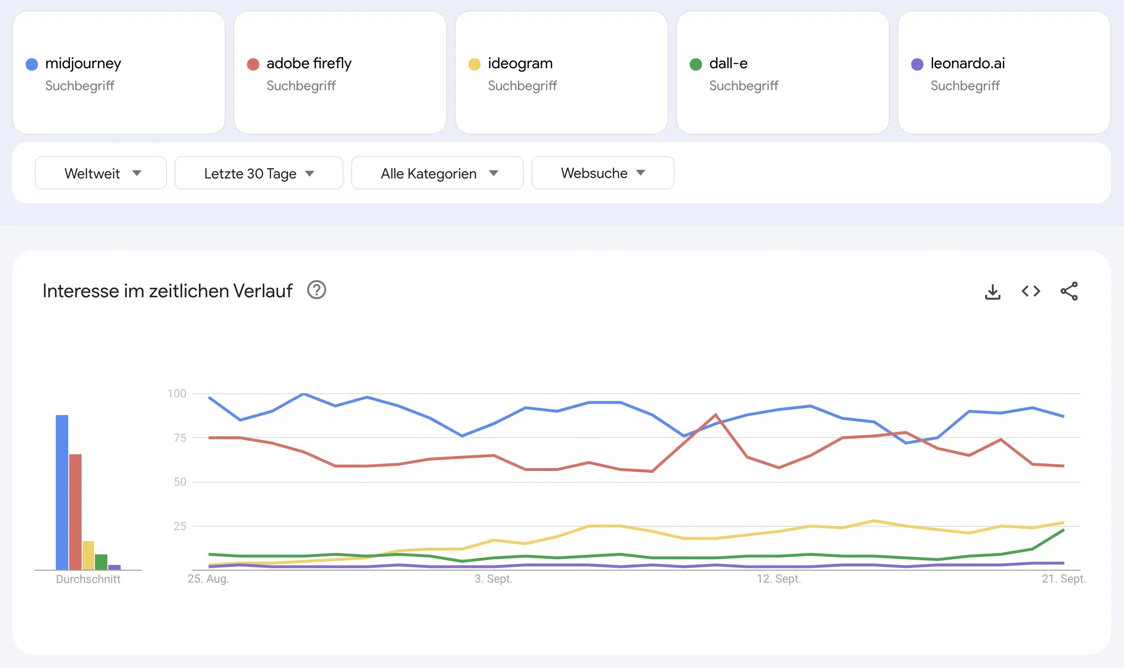Viewport: 1124px width, 668px height.
Task: Click the purple dot next to leonardo.ai
Action: point(916,63)
